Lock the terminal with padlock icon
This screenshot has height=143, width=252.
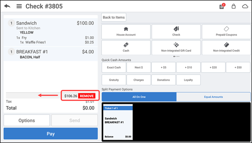(233, 6)
